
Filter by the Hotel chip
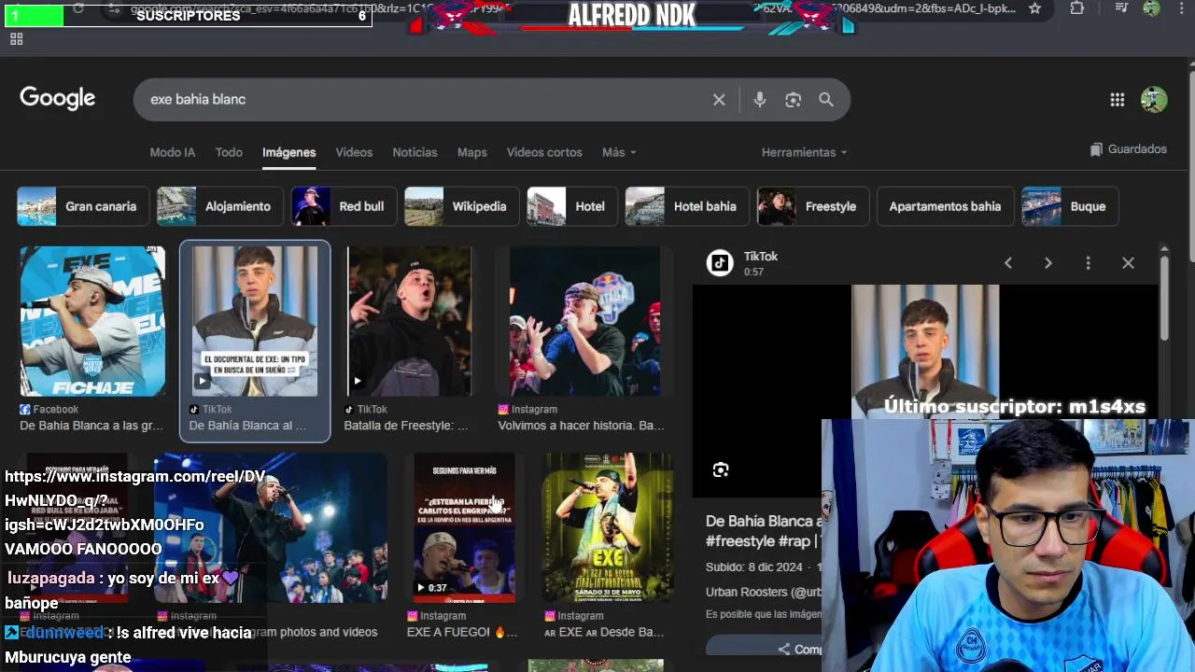point(571,206)
